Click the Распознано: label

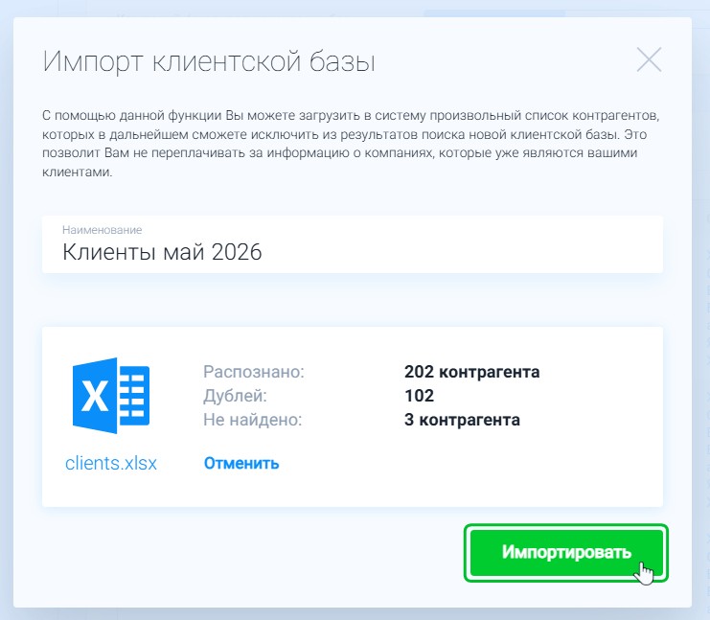254,372
